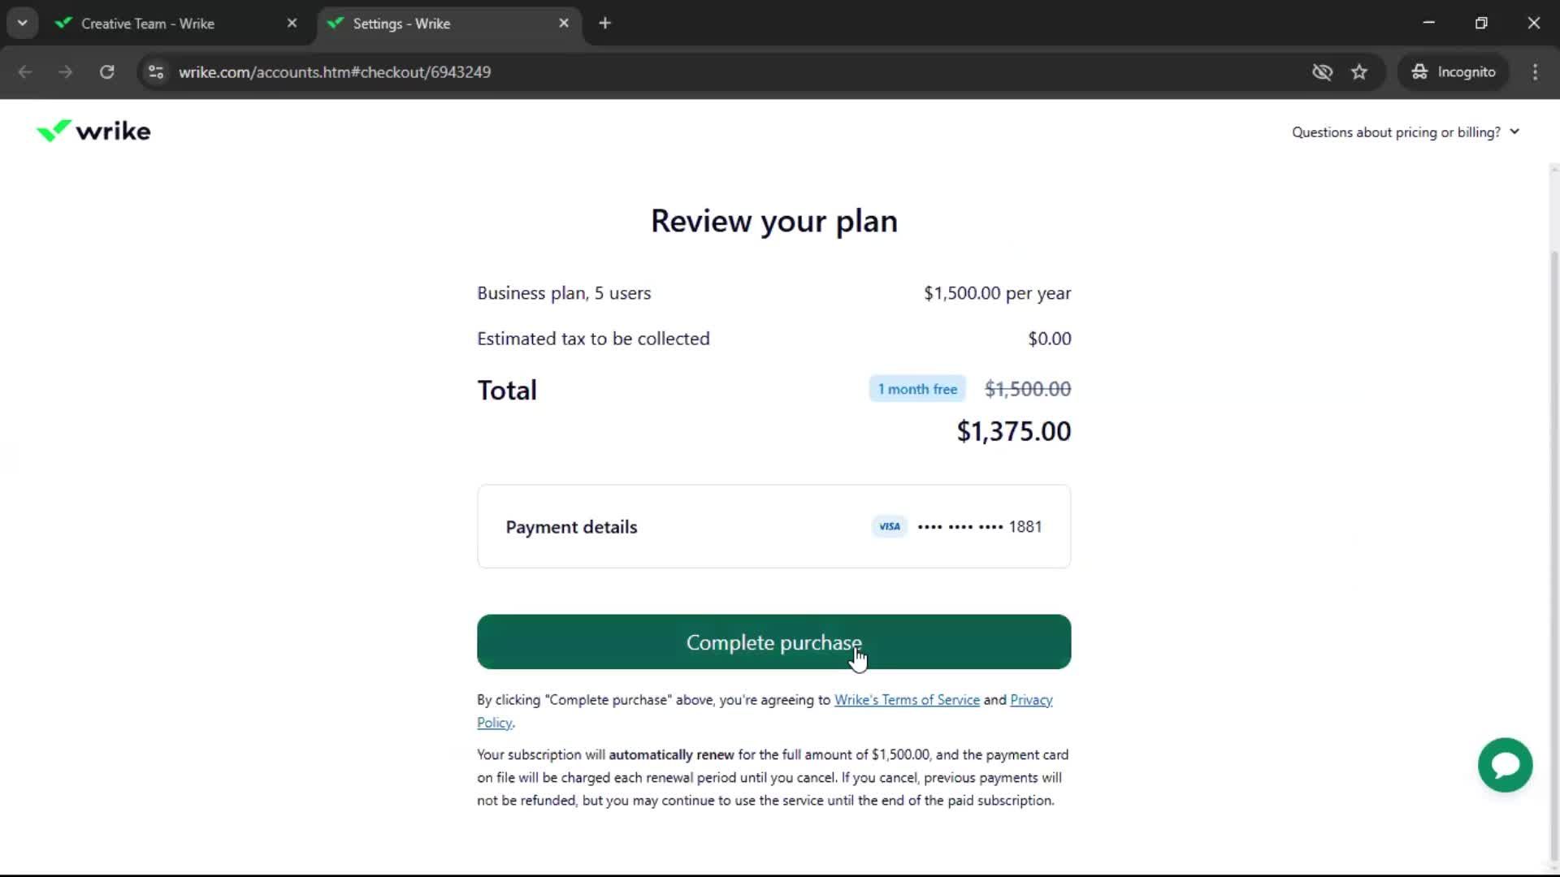1560x877 pixels.
Task: Open Wrike's Terms of Service link
Action: click(907, 700)
